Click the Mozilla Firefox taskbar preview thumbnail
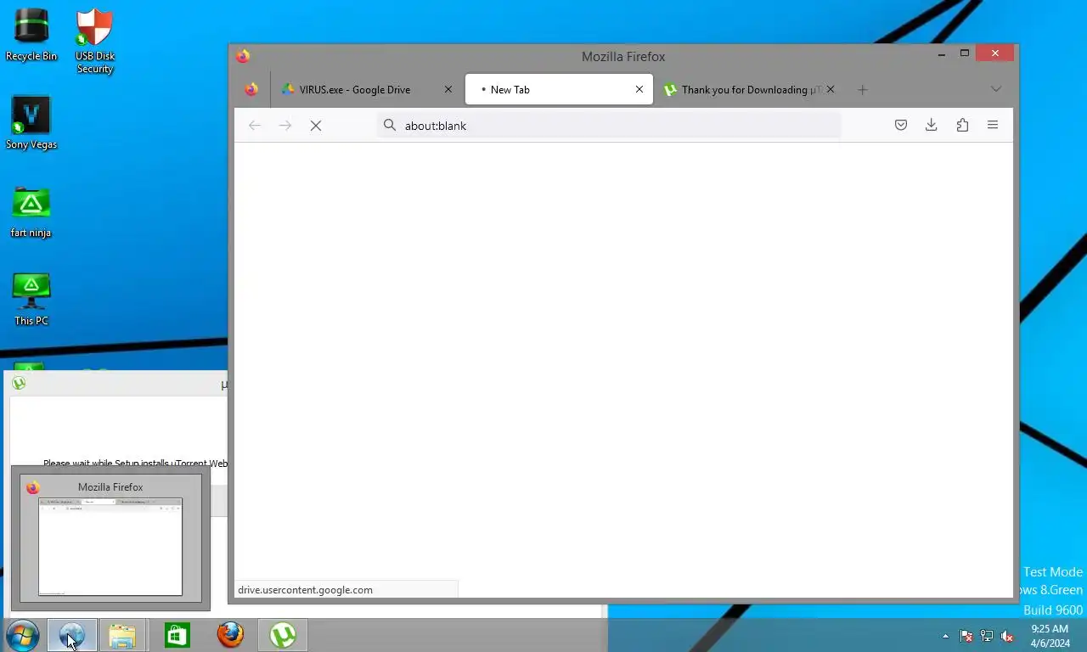Viewport: 1087px width, 652px height. point(110,540)
